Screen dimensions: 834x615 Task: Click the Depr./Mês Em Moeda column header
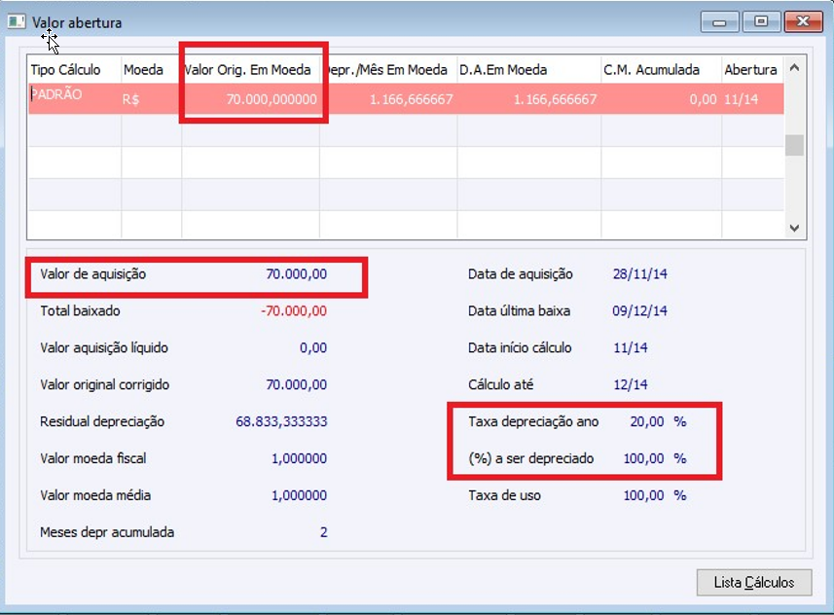tap(387, 70)
